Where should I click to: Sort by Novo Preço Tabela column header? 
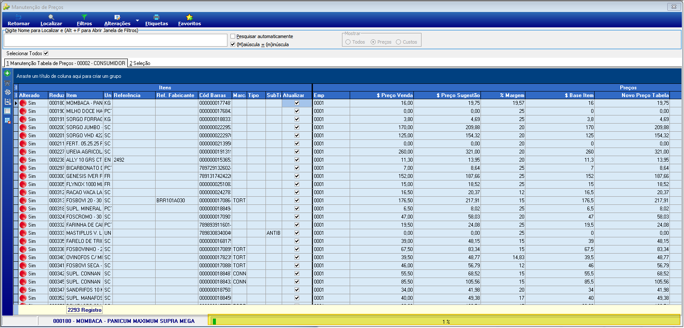(x=632, y=95)
